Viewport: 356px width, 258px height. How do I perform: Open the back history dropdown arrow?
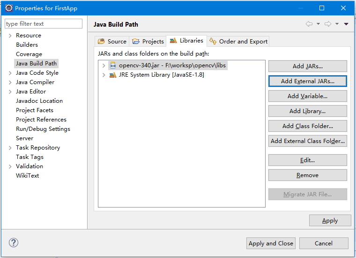point(318,24)
